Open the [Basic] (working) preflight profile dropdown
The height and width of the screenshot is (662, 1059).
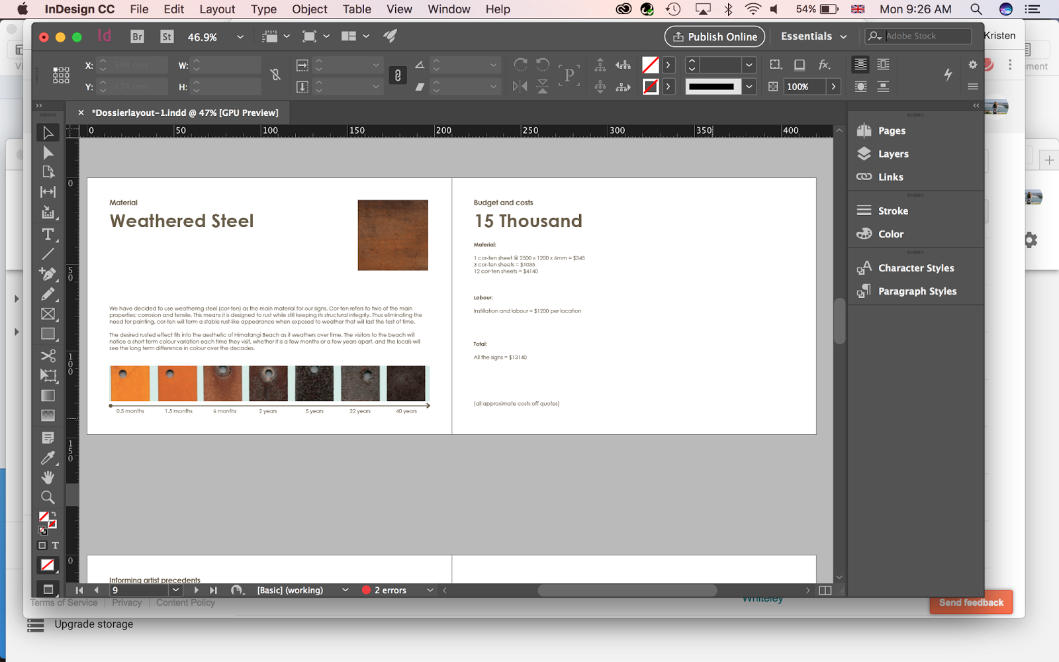(345, 590)
